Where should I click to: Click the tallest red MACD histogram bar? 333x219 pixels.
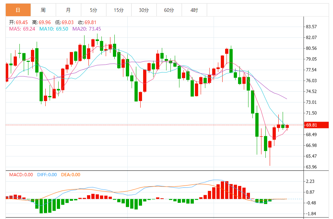pyautogui.click(x=227, y=190)
